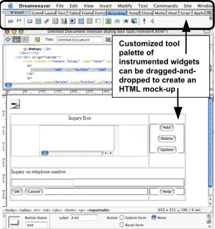Switch the document to Design view
215x229 pixels.
click(x=25, y=39)
